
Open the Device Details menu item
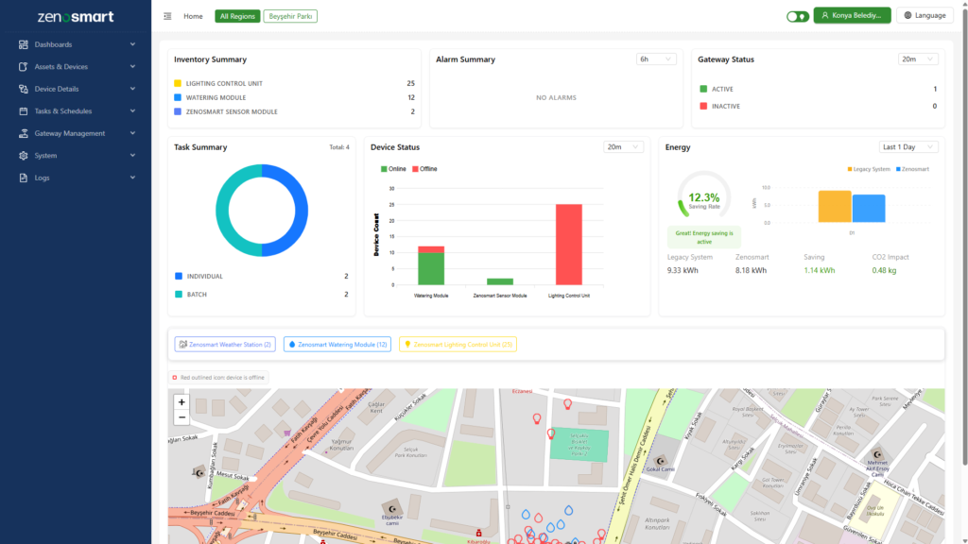click(76, 89)
